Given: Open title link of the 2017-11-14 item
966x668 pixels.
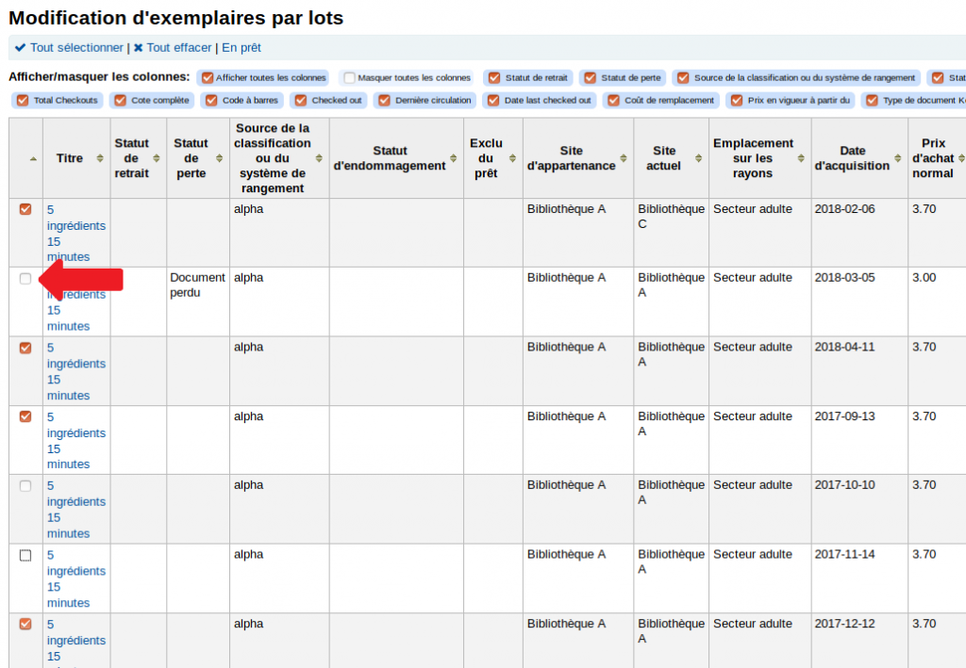Looking at the screenshot, I should pos(76,578).
